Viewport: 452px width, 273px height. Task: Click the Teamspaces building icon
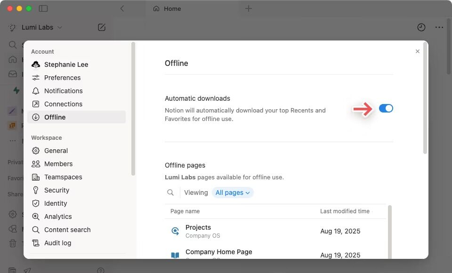click(36, 177)
